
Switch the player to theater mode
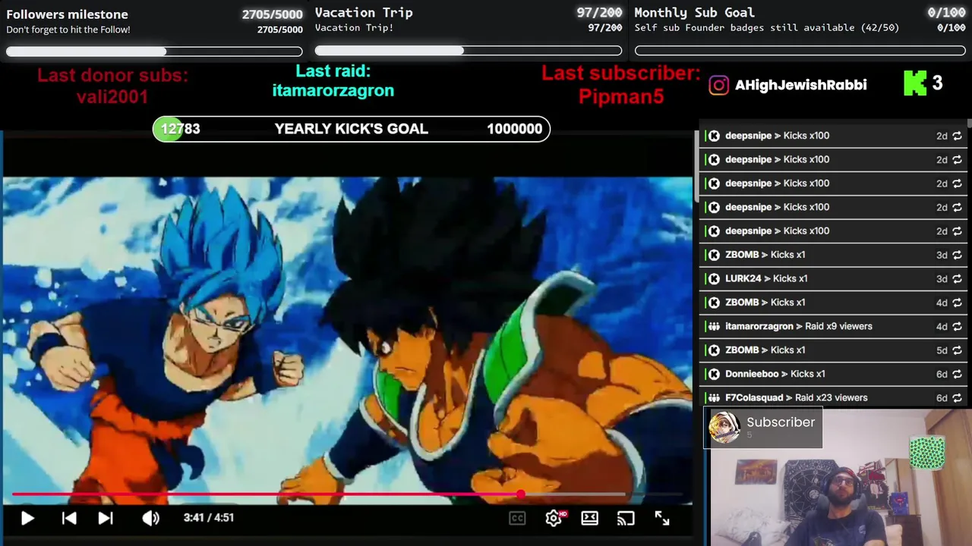(590, 518)
